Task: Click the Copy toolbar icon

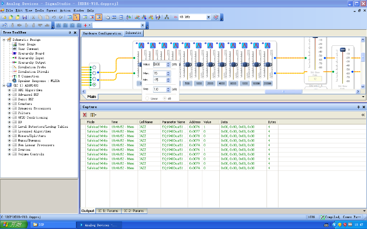Action: click(x=40, y=17)
